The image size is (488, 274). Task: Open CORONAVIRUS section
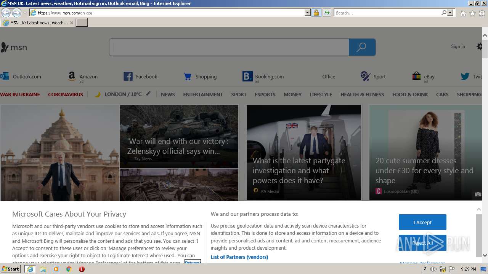[66, 94]
